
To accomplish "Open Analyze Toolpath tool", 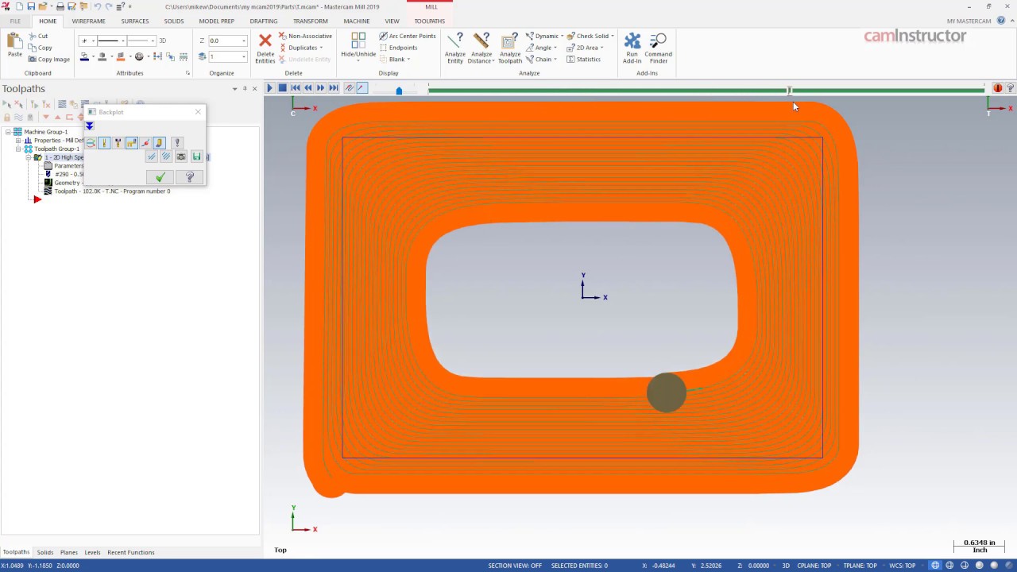I will [x=510, y=48].
